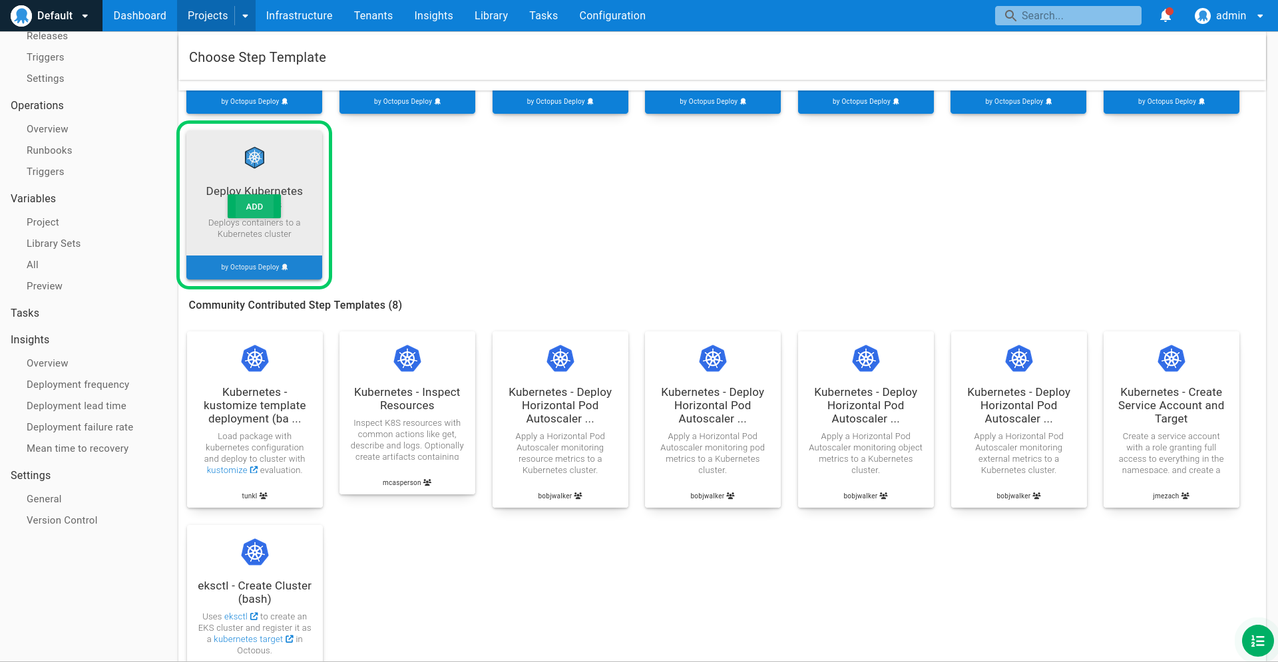Click Kubernetes kustomize template card icon
The image size is (1278, 662).
click(x=254, y=359)
